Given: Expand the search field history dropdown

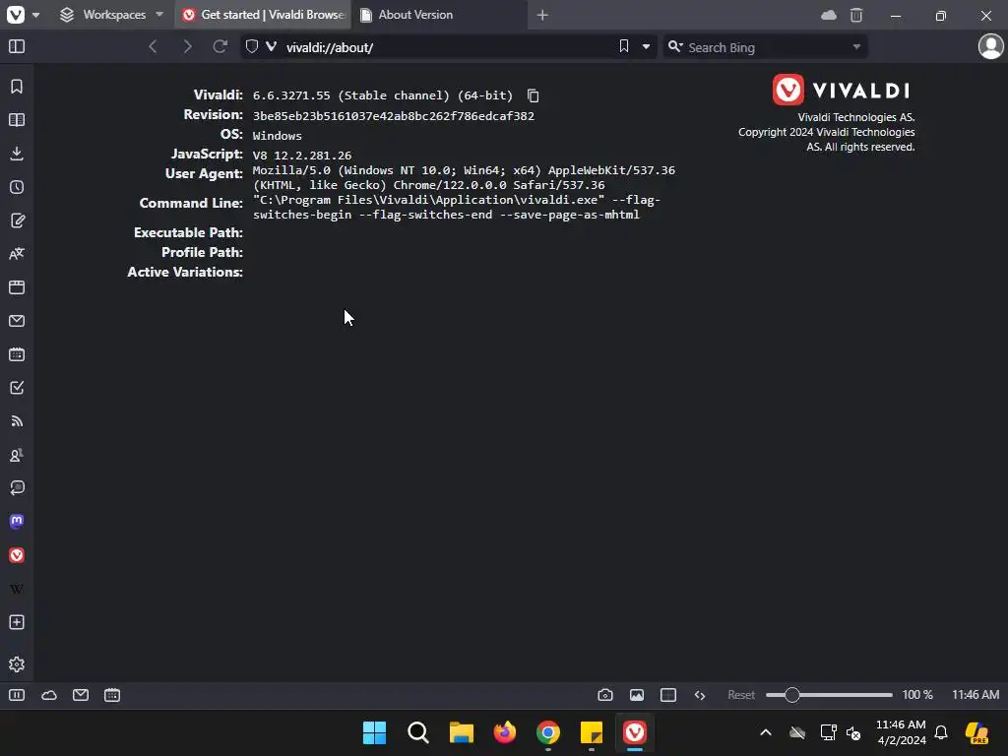Looking at the screenshot, I should 856,46.
